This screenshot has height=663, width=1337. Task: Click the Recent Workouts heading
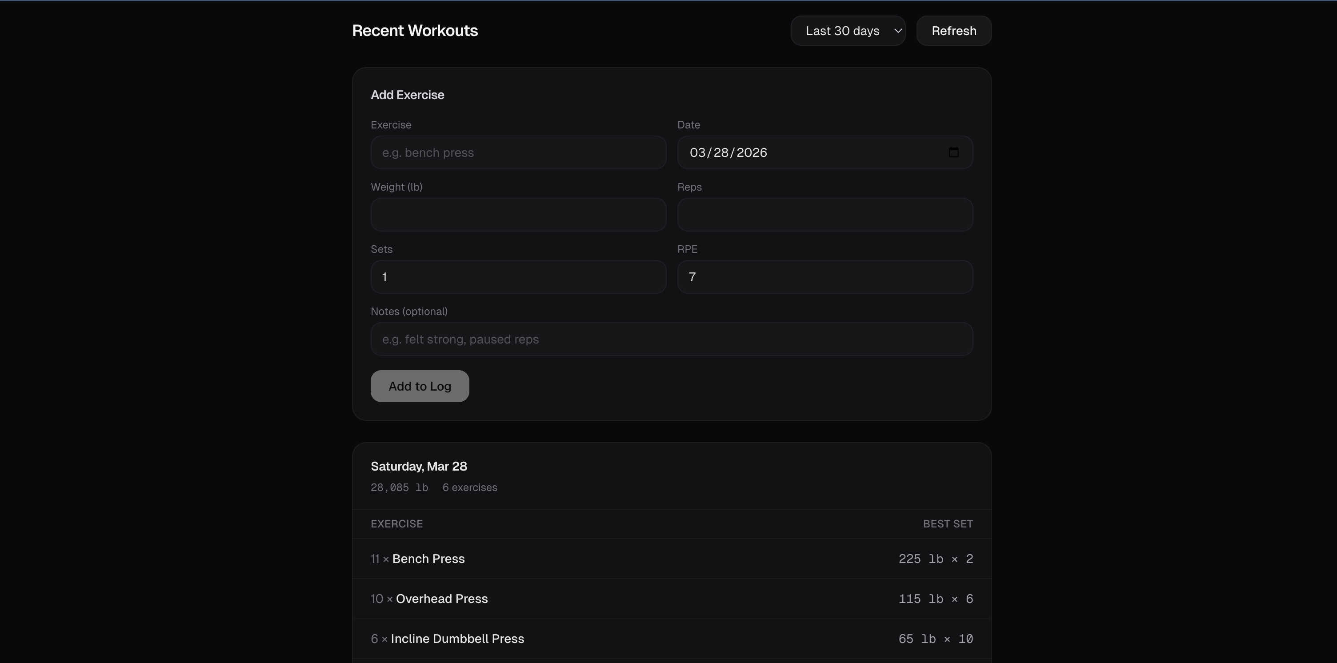pyautogui.click(x=415, y=31)
